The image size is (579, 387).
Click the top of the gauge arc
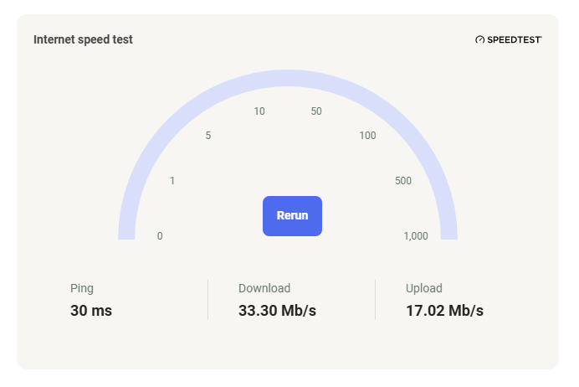[288, 78]
